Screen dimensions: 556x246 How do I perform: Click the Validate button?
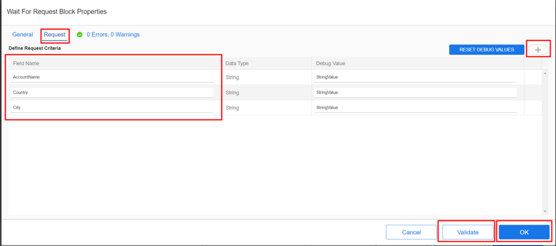467,232
